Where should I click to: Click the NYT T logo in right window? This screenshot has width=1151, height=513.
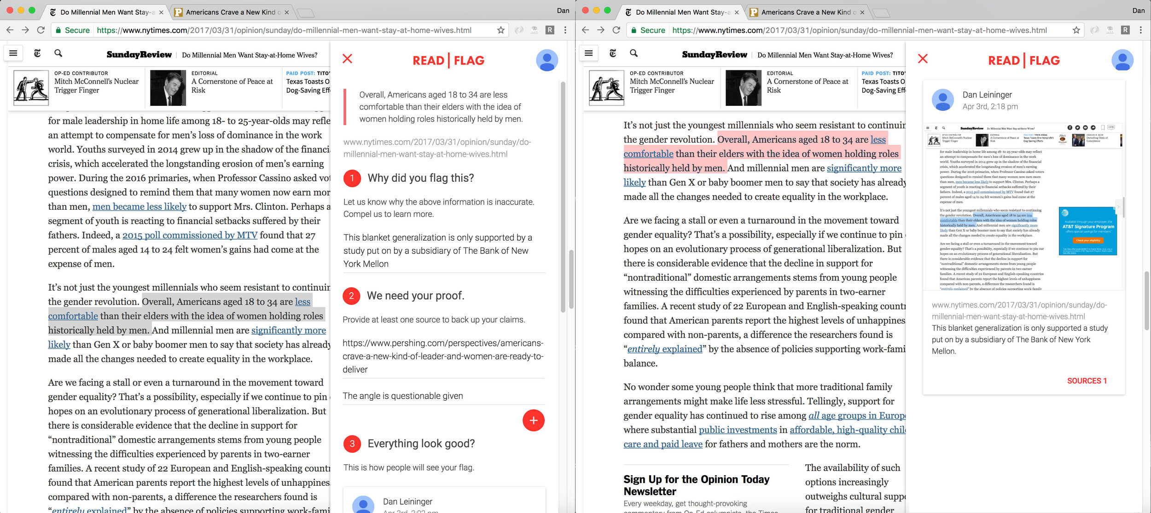[613, 53]
